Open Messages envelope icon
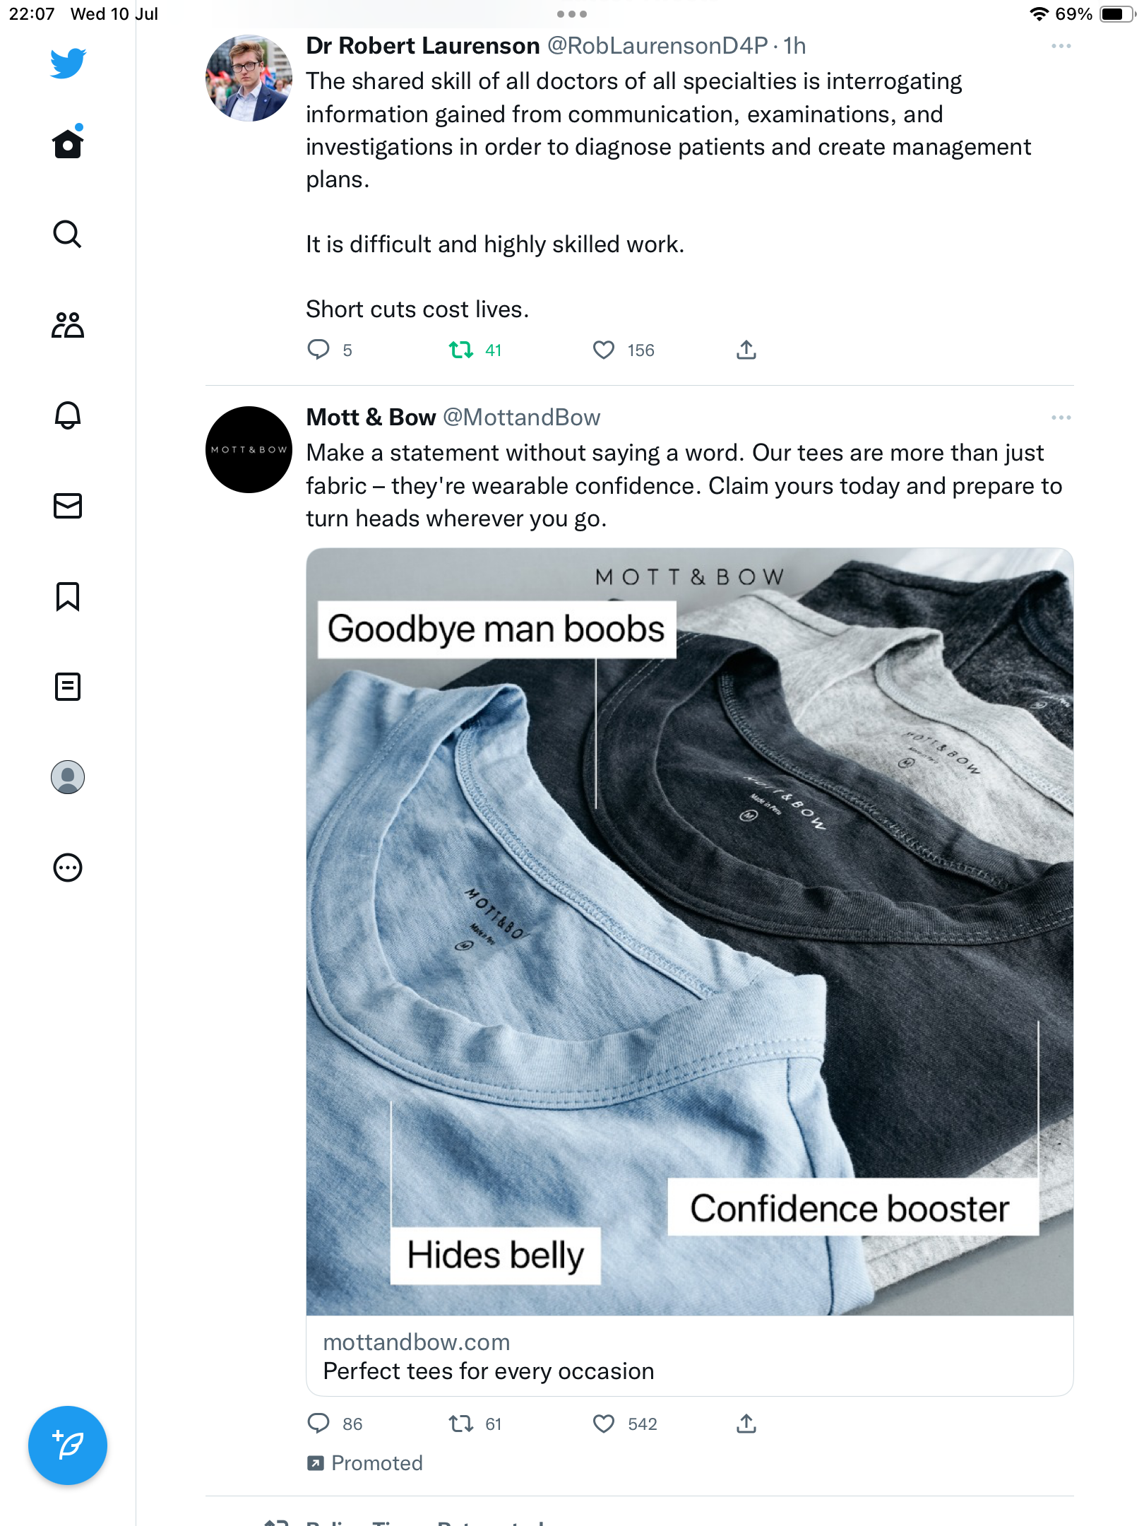 [68, 506]
